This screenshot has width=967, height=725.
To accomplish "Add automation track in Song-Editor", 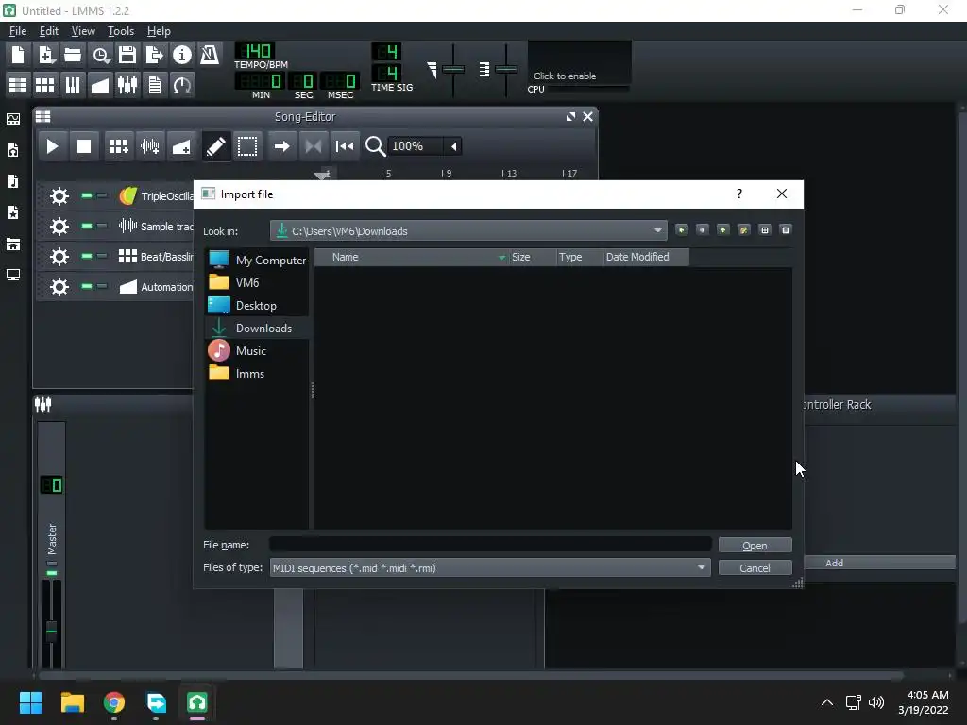I will (181, 146).
